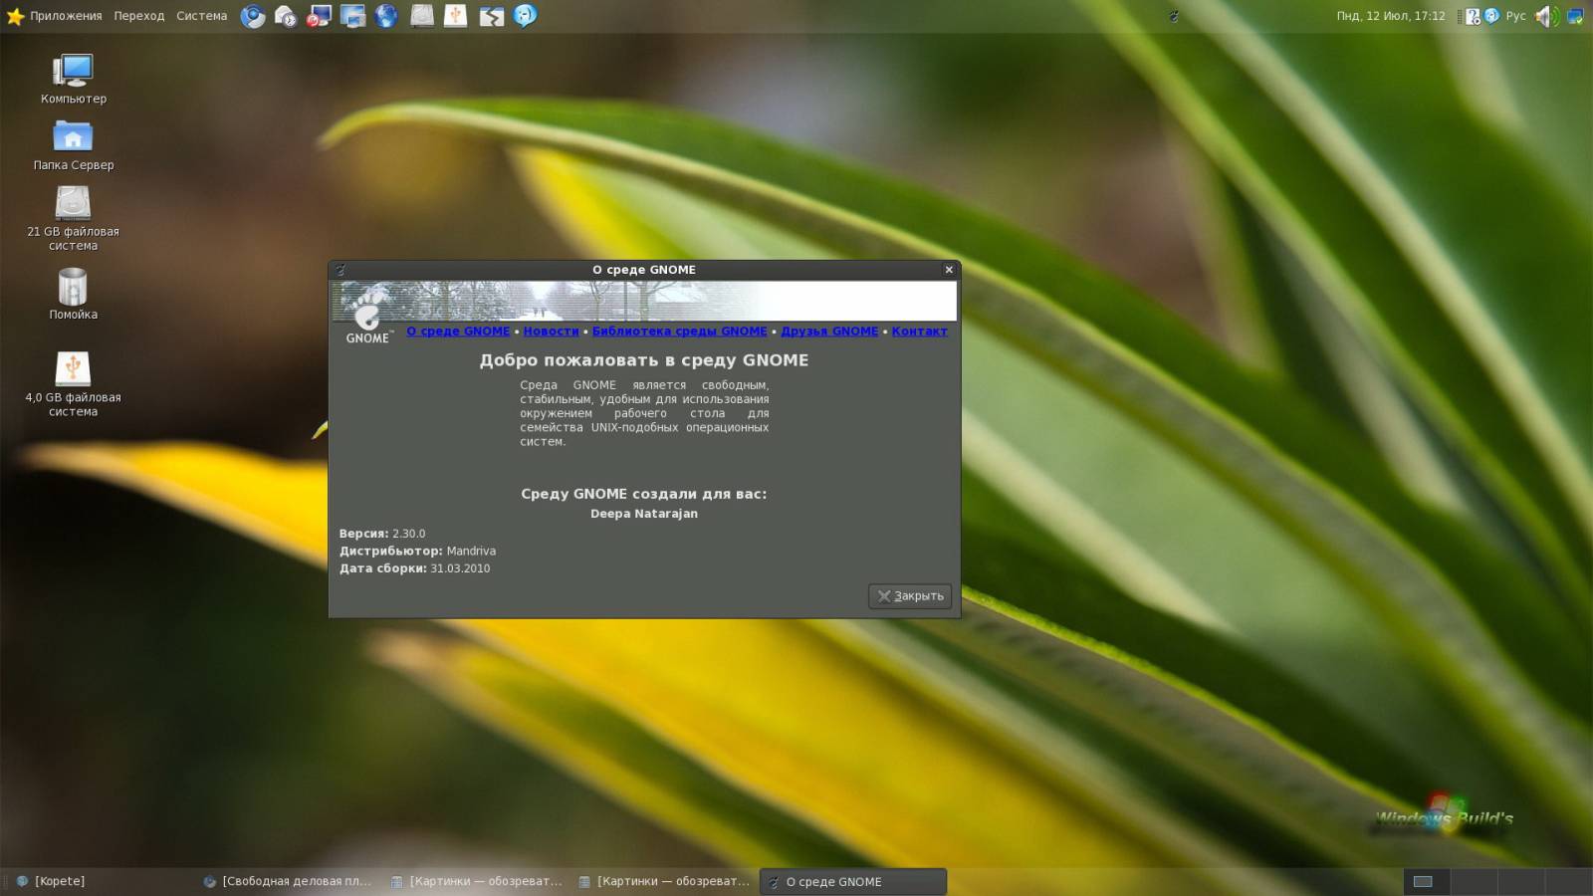Follow the Друзья GNOME link
The width and height of the screenshot is (1593, 896).
coord(829,332)
